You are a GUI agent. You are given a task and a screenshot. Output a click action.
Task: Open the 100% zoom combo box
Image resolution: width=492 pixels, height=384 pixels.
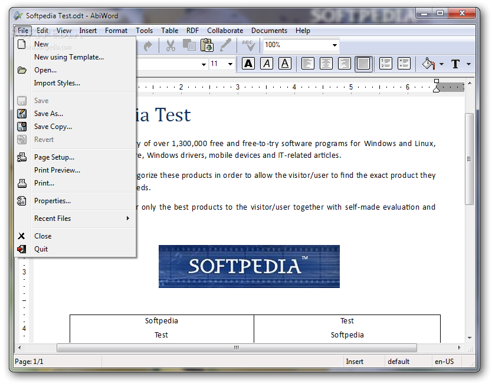click(301, 45)
